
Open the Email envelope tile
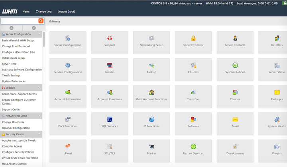click(235, 124)
